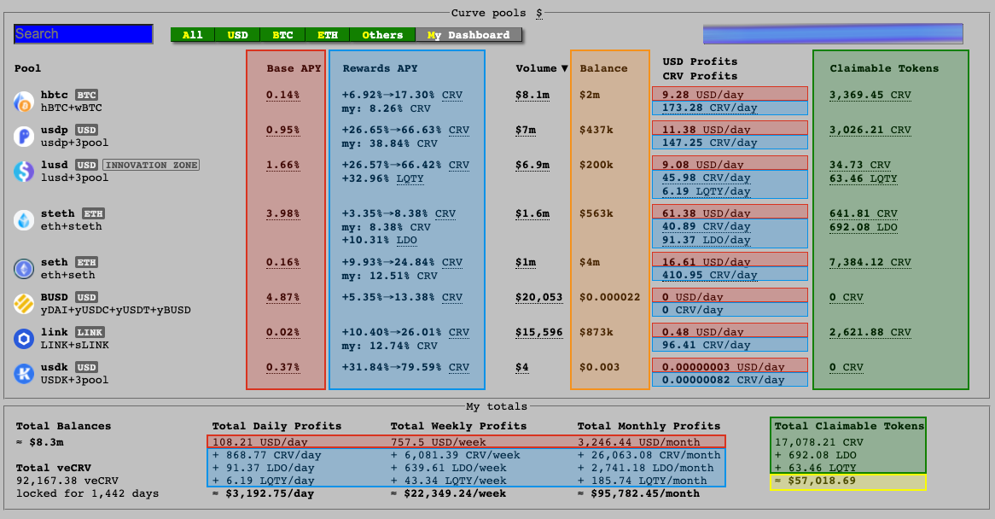Screen dimensions: 995x519
Task: Open the usdp pool name
Action: click(54, 130)
